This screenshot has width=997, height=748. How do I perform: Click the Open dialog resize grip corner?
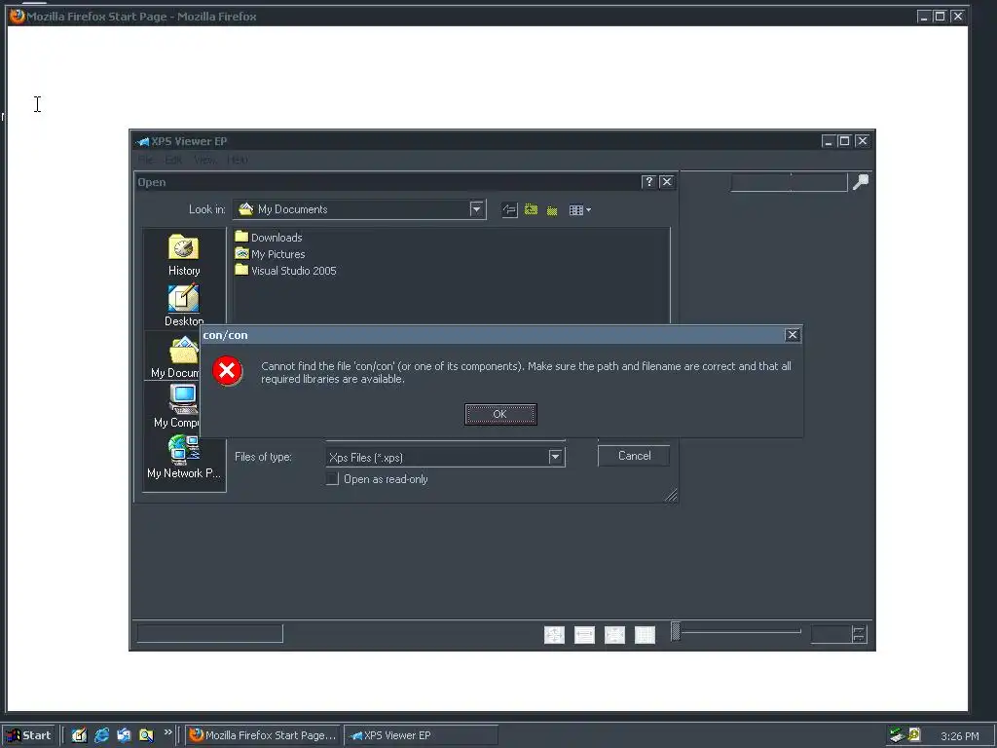(671, 496)
